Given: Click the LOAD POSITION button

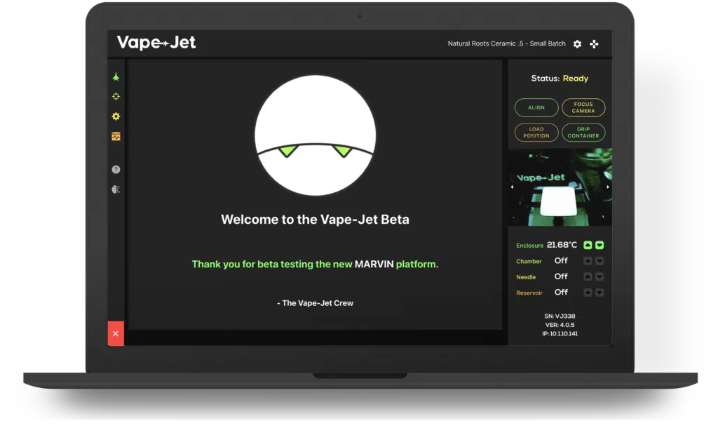Looking at the screenshot, I should [536, 133].
